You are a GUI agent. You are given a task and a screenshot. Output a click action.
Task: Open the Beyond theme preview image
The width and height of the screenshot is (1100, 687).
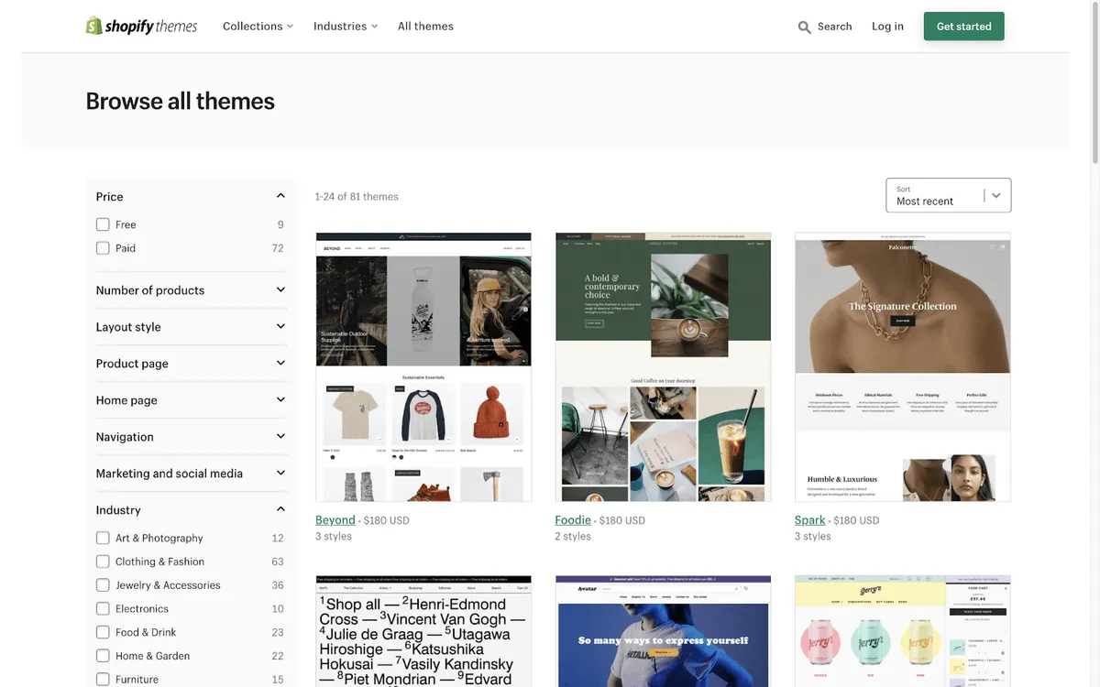point(423,366)
